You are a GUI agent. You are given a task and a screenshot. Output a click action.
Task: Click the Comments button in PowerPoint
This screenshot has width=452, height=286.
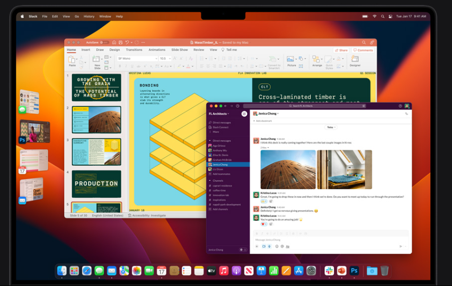coord(363,50)
